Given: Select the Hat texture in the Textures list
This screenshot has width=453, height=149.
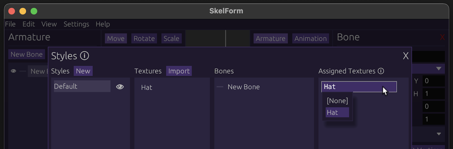Looking at the screenshot, I should coord(147,87).
